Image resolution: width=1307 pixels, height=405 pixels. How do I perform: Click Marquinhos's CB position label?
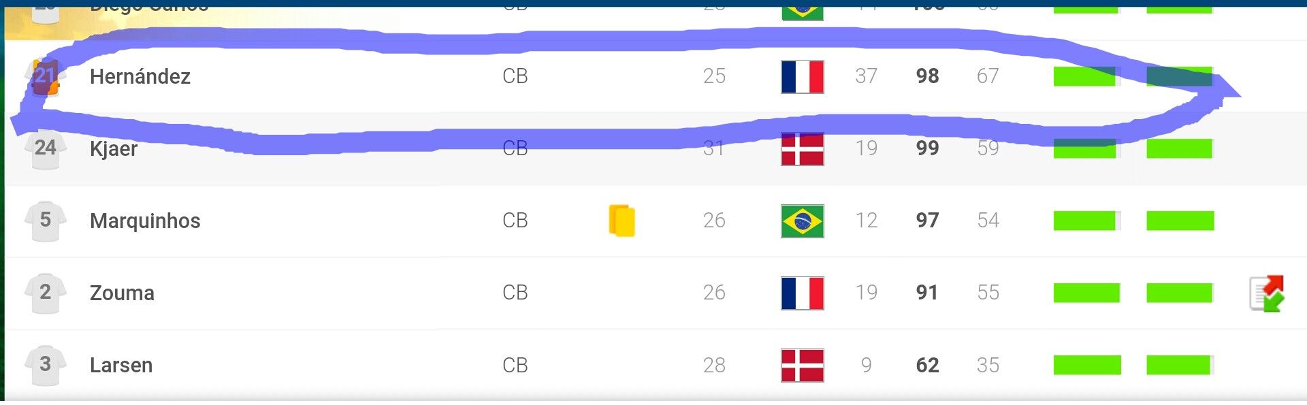coord(515,221)
